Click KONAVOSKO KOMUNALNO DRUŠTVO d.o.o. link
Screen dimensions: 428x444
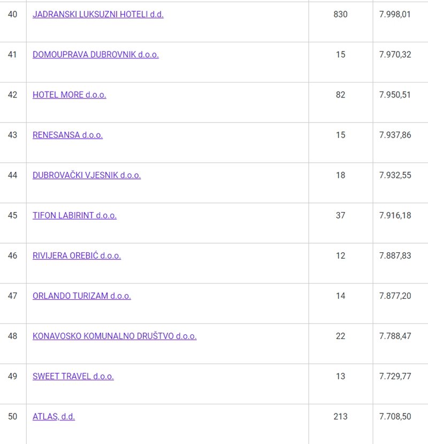coord(114,336)
